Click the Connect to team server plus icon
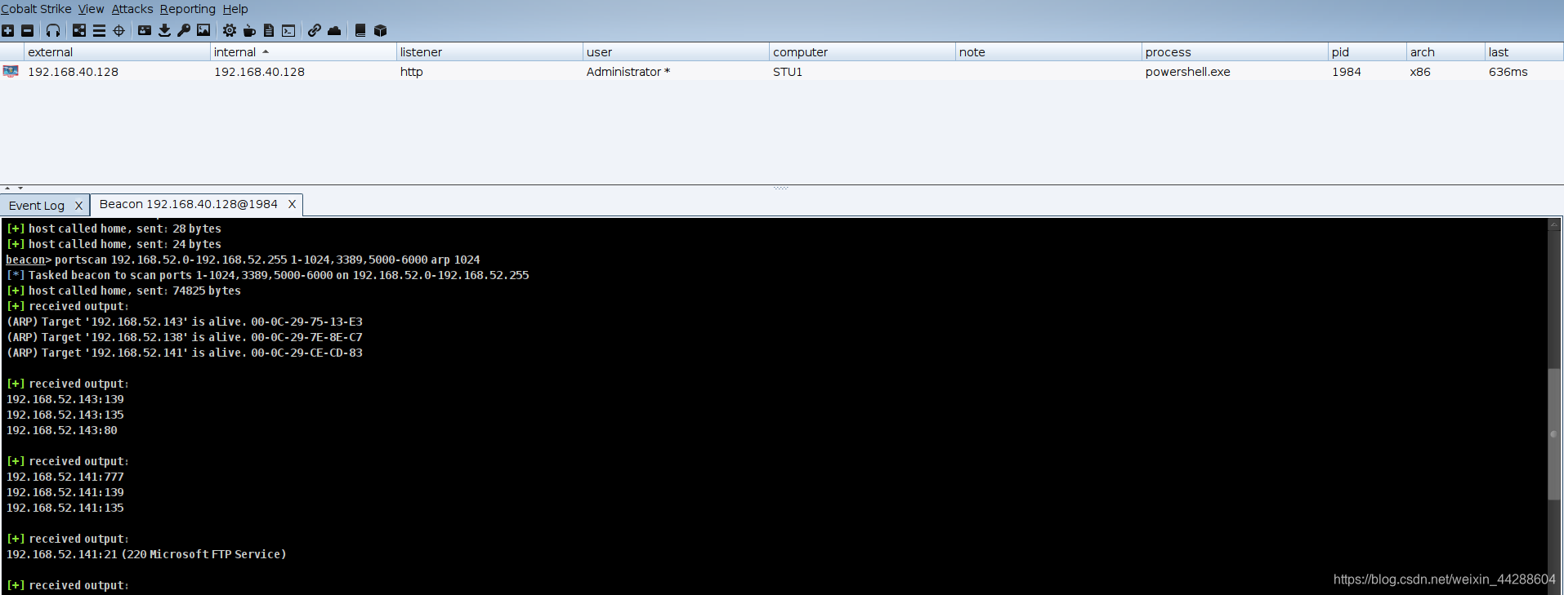This screenshot has width=1564, height=595. click(8, 30)
